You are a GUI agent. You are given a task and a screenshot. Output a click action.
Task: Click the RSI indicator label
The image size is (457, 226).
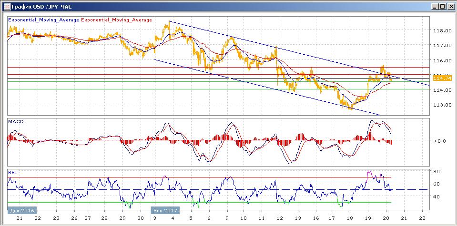[13, 173]
